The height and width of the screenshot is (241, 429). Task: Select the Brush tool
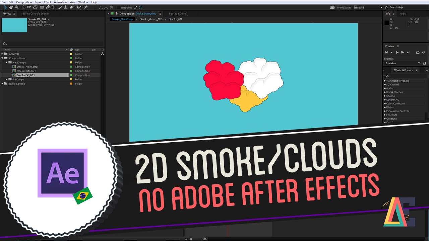coord(60,7)
